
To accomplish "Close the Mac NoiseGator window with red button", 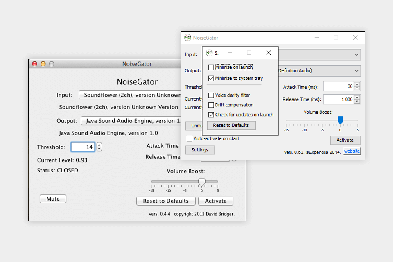I will point(34,64).
